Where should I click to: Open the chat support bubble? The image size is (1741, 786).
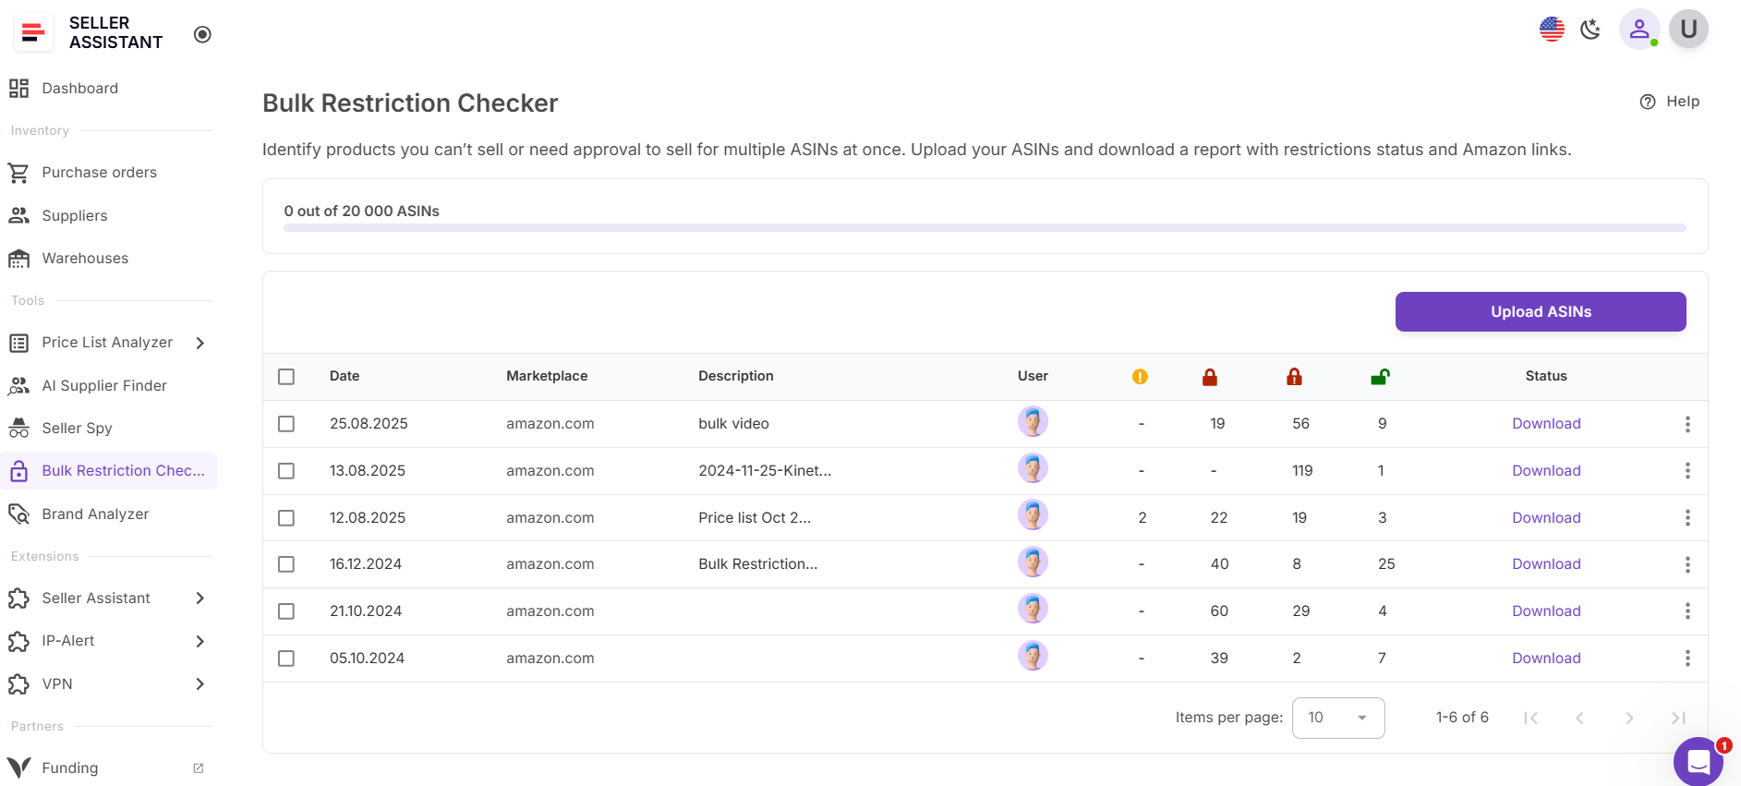(1699, 761)
